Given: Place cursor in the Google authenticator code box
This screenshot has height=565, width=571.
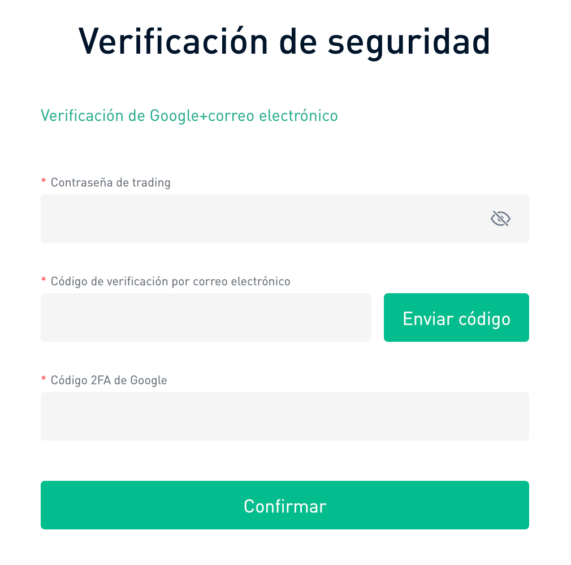Looking at the screenshot, I should coord(284,416).
